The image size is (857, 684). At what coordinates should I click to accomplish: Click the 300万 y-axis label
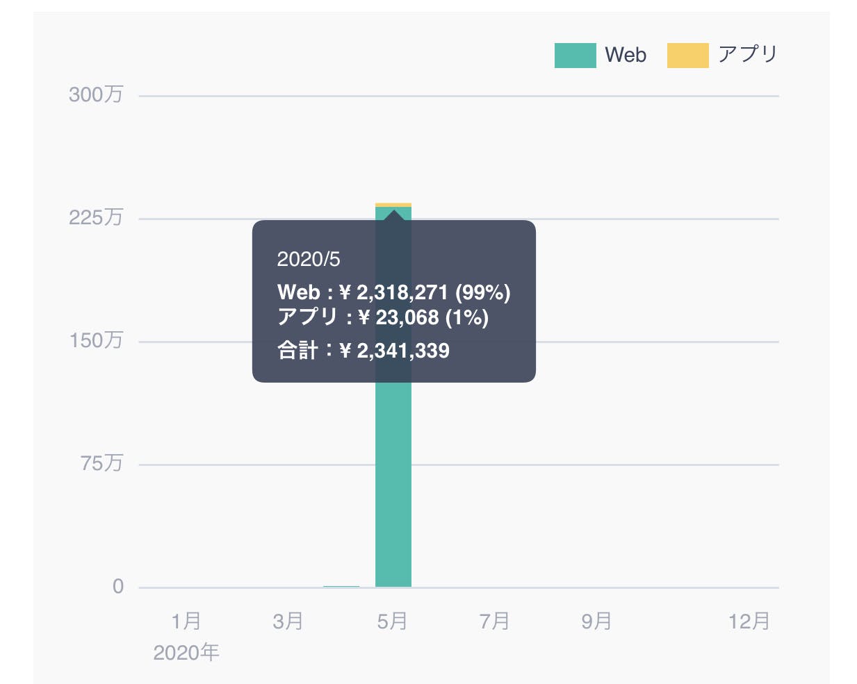point(96,94)
